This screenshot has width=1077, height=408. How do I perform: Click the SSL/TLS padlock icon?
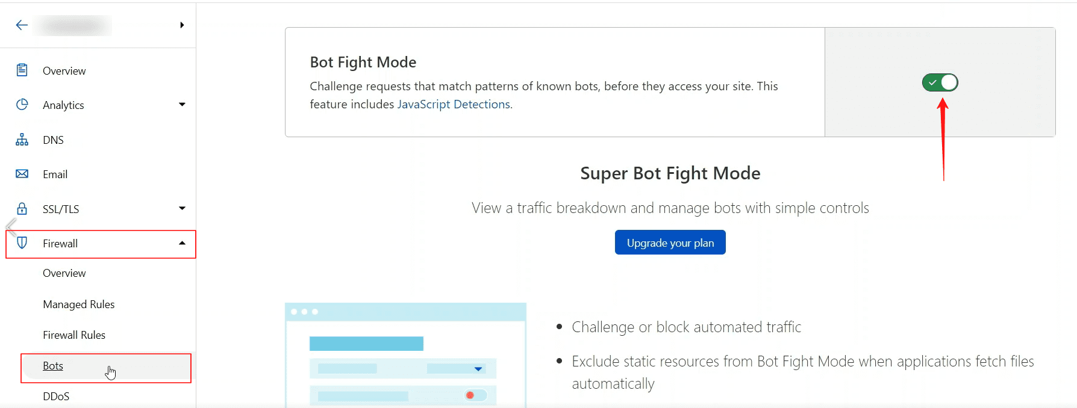[x=22, y=209]
